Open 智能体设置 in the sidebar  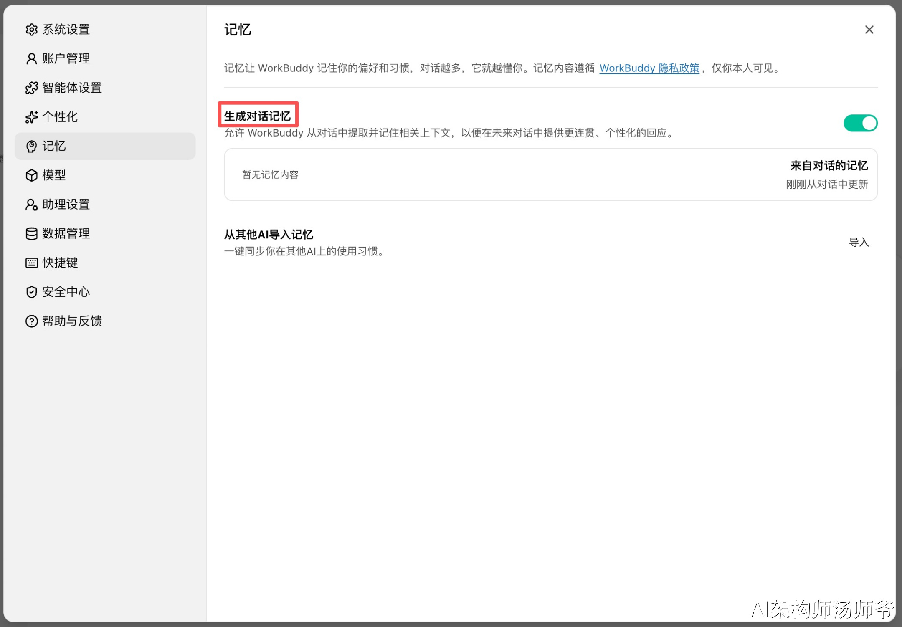pyautogui.click(x=105, y=88)
